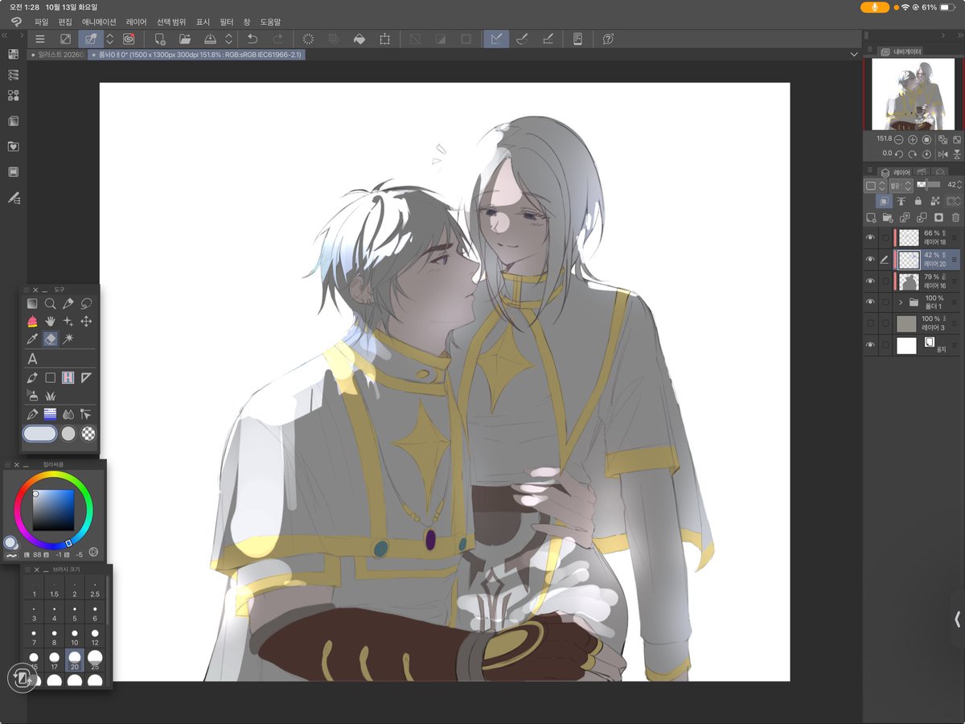965x724 pixels.
Task: Open the 필터 menu
Action: (227, 22)
